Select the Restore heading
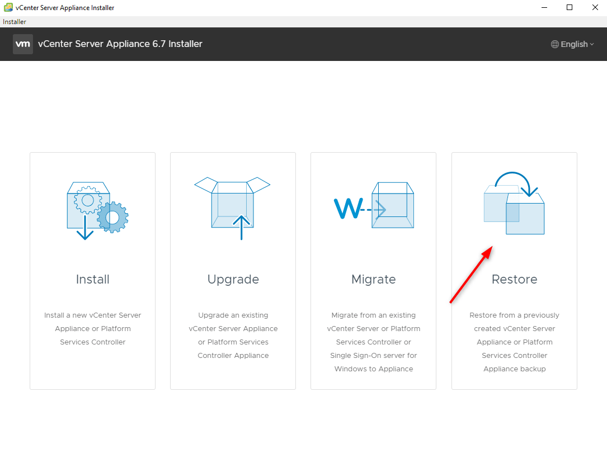 point(515,279)
